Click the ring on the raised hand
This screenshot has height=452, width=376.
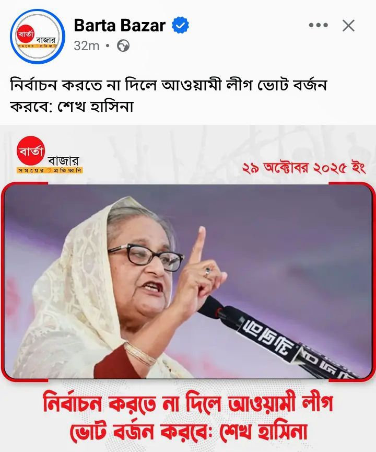coord(207,271)
